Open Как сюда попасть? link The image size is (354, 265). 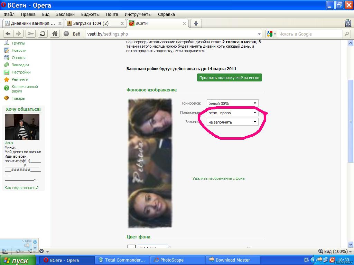point(21,188)
